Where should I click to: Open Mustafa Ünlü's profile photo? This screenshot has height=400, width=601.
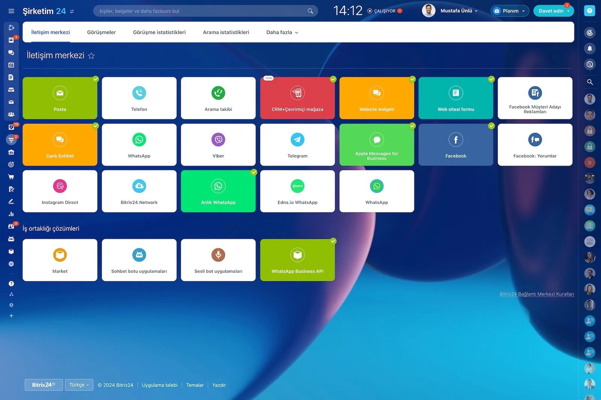[429, 11]
